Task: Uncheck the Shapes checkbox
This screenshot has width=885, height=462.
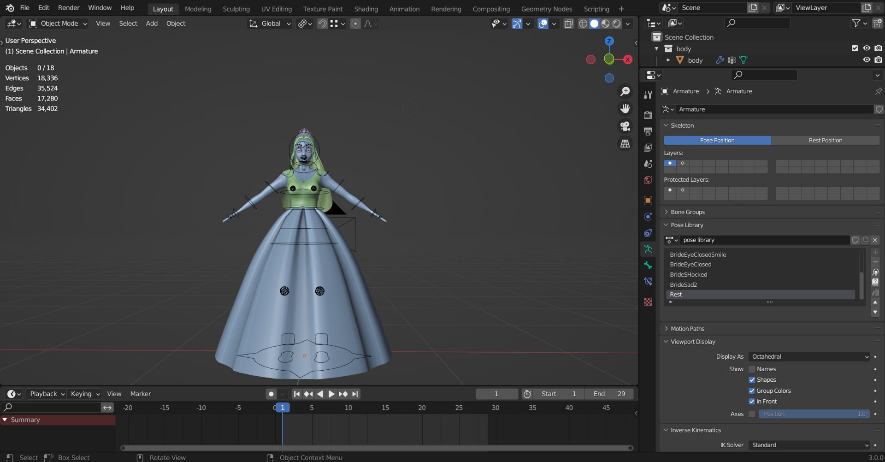Action: (752, 380)
